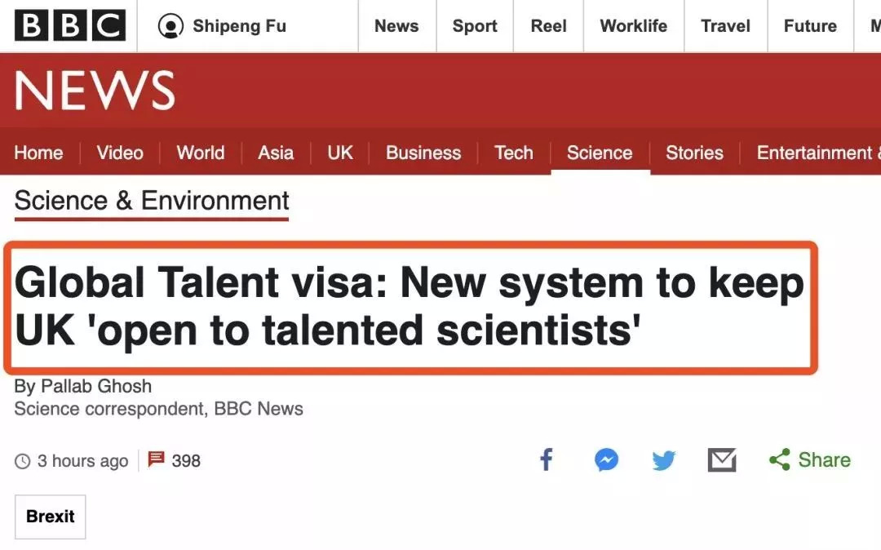Click the Global Talent visa headline

tap(410, 307)
